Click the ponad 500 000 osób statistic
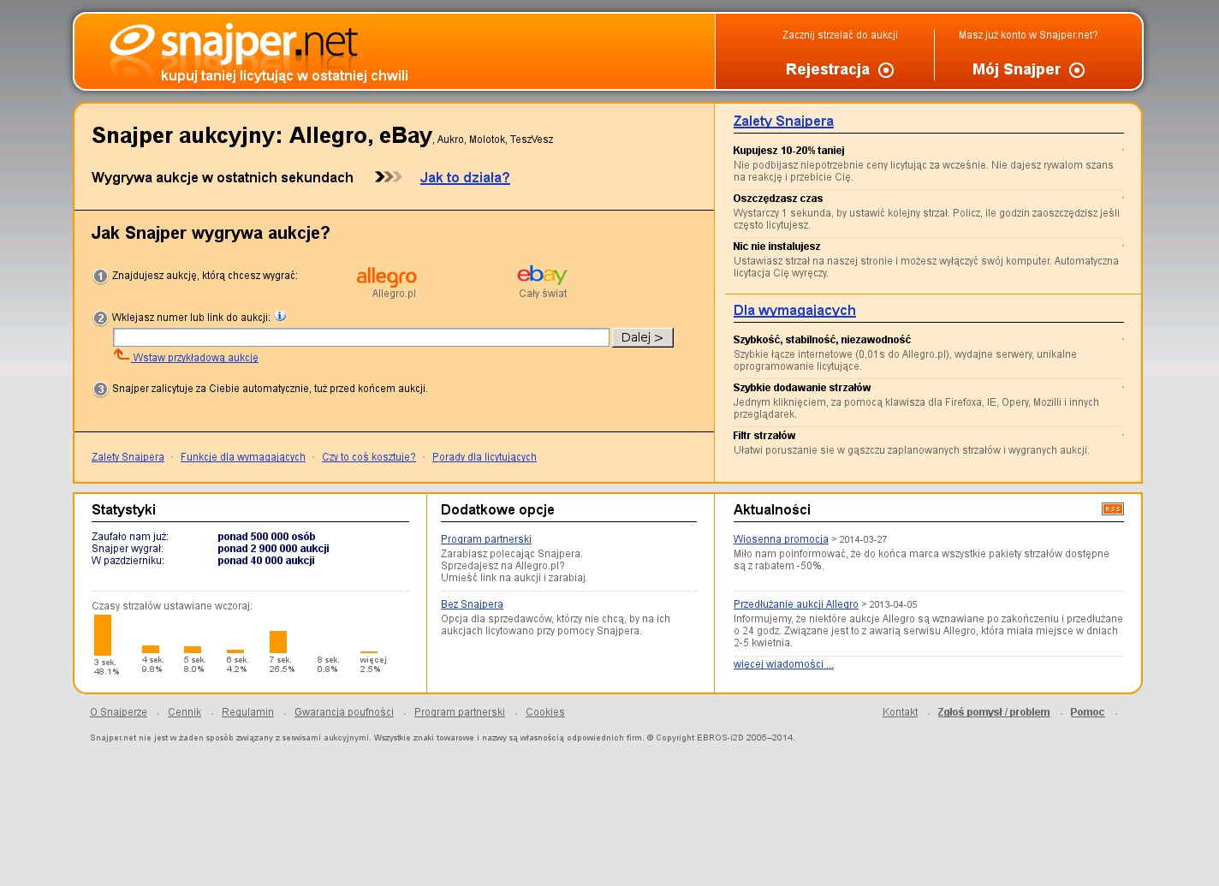Image resolution: width=1219 pixels, height=886 pixels. (266, 537)
